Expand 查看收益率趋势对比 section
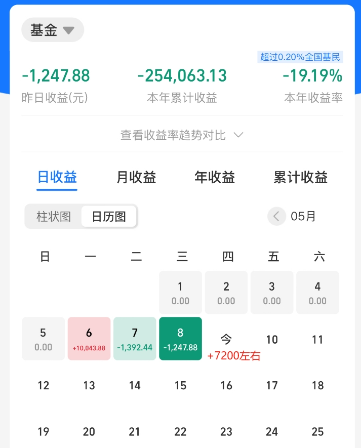This screenshot has width=361, height=448. pyautogui.click(x=182, y=135)
